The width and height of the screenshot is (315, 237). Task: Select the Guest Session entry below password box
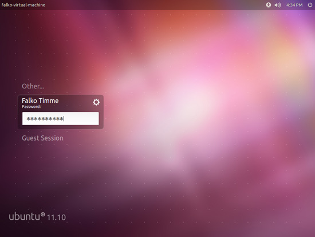pos(42,138)
